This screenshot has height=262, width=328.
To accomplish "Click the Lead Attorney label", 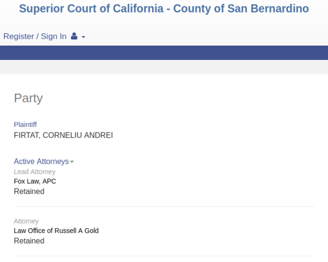I will pyautogui.click(x=34, y=172).
